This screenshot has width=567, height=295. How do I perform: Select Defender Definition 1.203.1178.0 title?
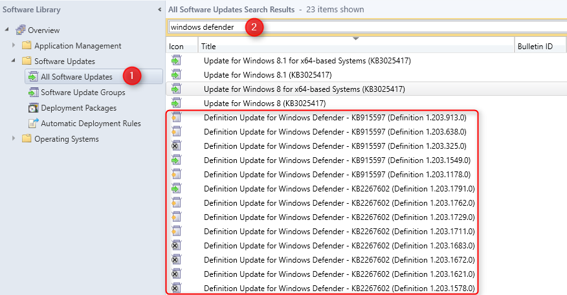pos(337,174)
